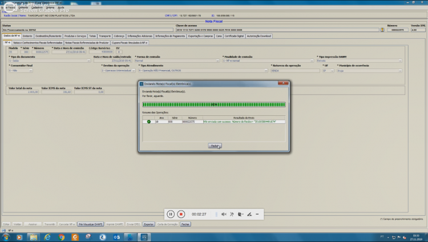Image resolution: width=428 pixels, height=242 pixels.
Task: Open Notas e Conhecimentos Fiscais Referenciadas subtab
Action: [38, 43]
